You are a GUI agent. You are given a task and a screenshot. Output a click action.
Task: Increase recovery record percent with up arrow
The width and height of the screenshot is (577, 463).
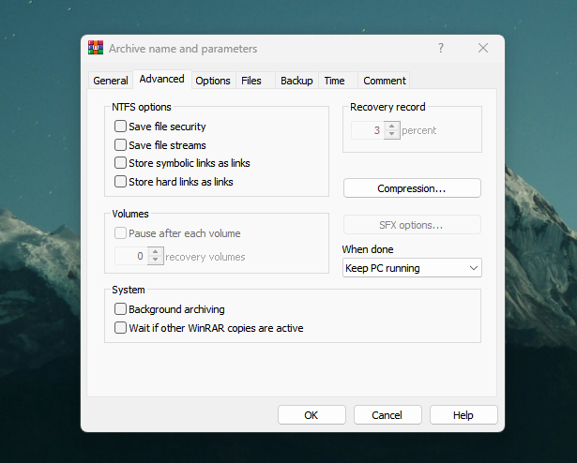[x=392, y=126]
